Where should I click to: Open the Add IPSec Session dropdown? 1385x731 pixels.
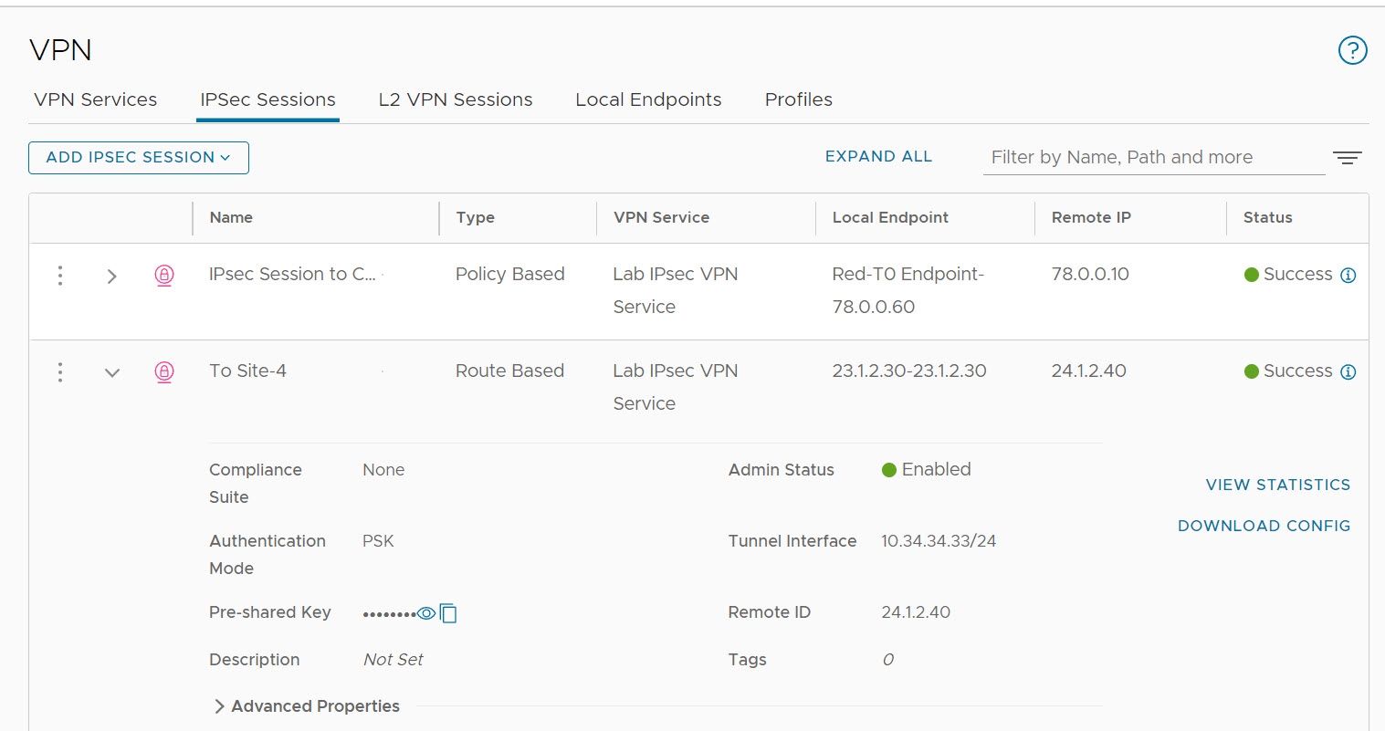(139, 158)
